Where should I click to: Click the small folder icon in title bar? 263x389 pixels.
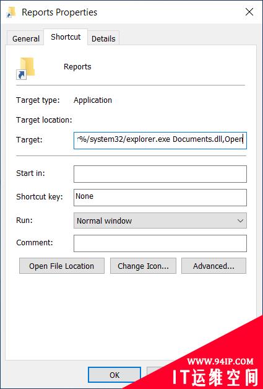tap(11, 12)
